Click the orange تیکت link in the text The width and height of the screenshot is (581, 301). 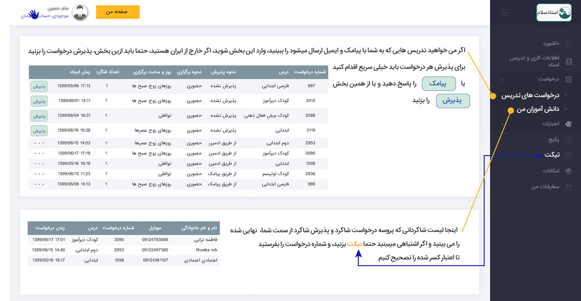(x=354, y=244)
